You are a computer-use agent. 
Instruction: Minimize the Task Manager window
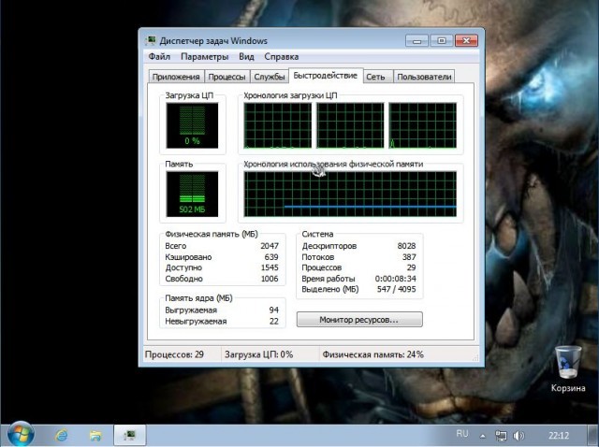pyautogui.click(x=416, y=40)
